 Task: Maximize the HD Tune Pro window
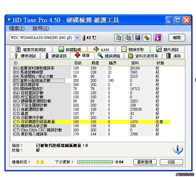pyautogui.click(x=178, y=20)
